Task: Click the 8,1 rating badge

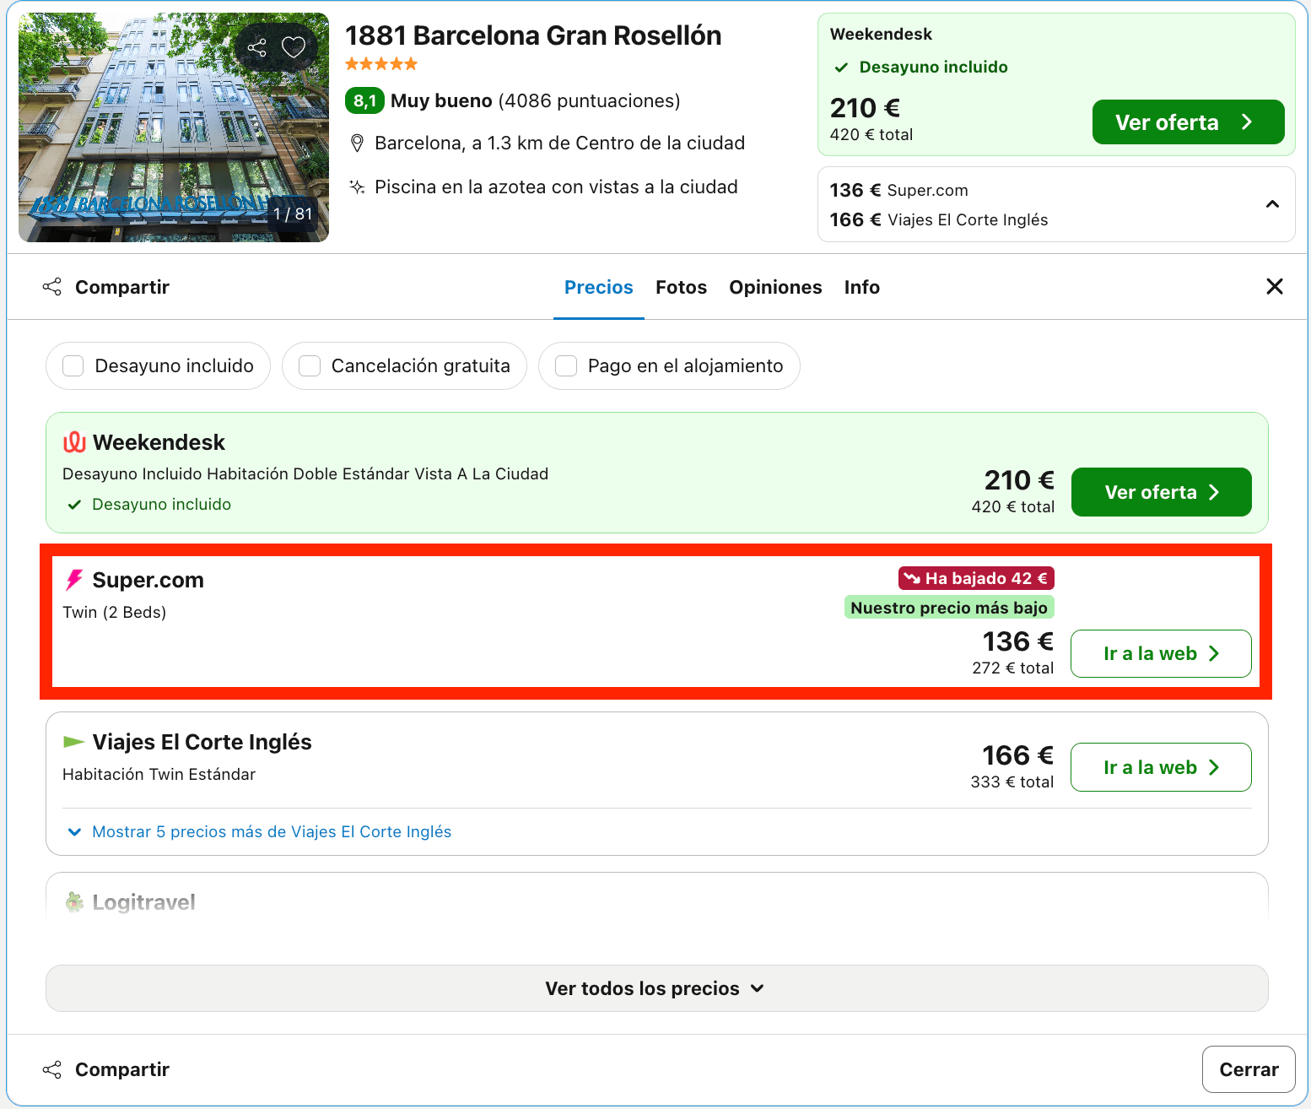Action: [364, 101]
